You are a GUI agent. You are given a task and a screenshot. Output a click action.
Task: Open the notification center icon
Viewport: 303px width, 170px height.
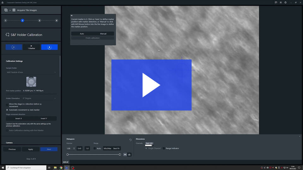(299, 168)
